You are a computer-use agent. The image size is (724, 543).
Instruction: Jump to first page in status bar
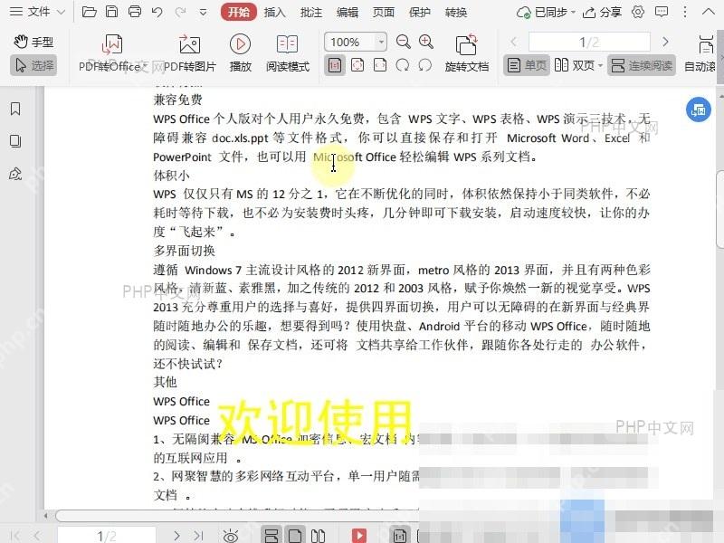point(15,536)
